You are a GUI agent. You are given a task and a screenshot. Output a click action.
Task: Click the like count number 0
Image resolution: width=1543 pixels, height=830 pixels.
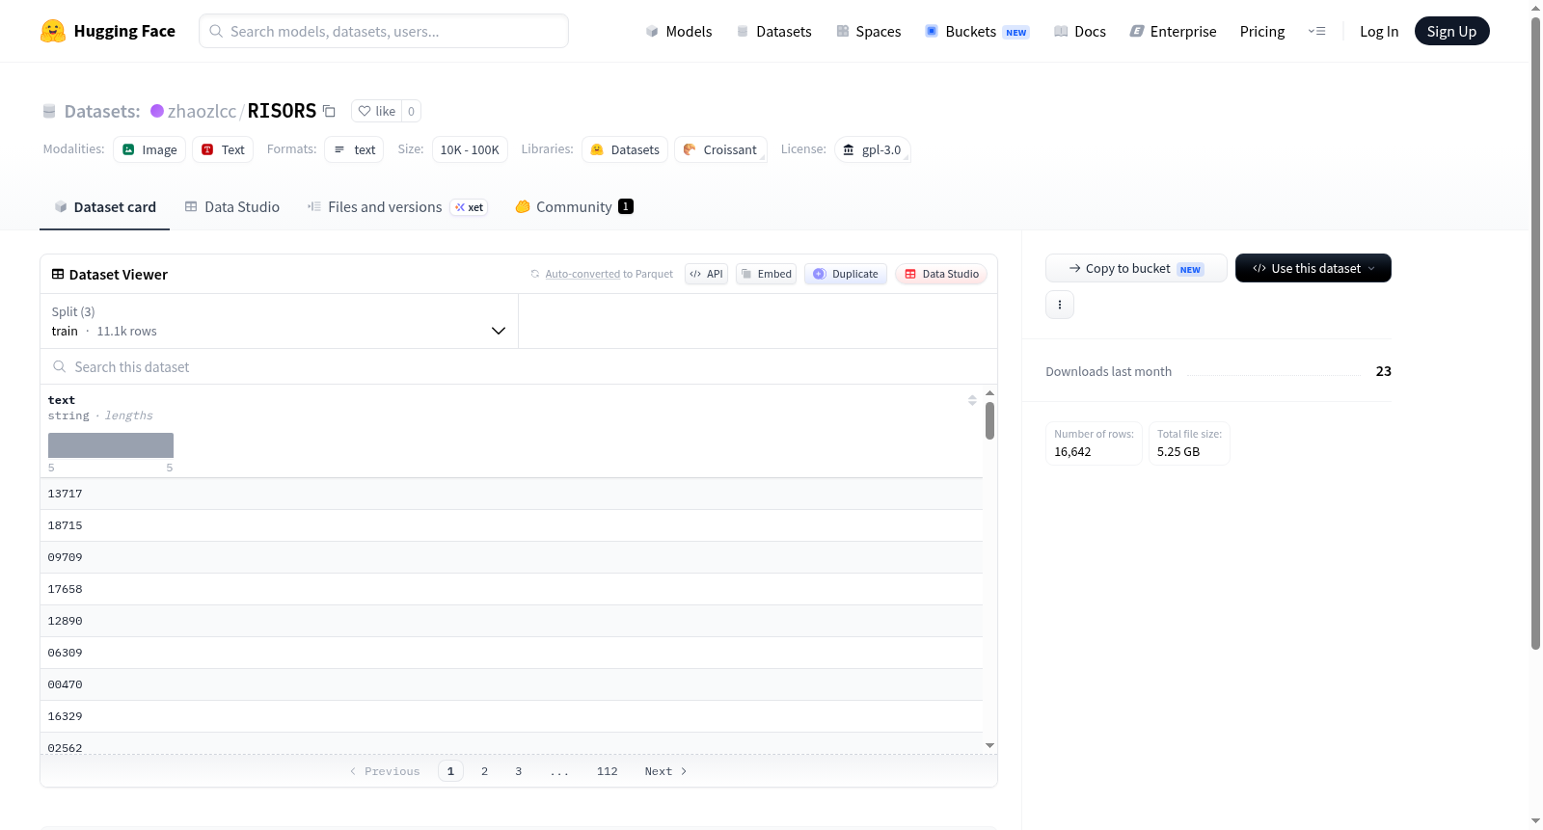point(411,111)
